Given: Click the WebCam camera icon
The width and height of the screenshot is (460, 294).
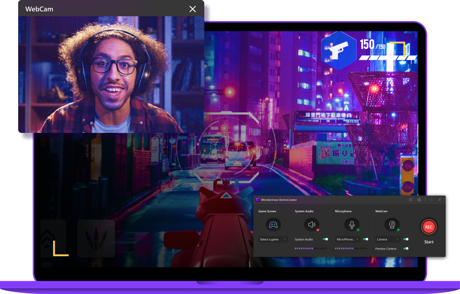Looking at the screenshot, I should click(392, 225).
